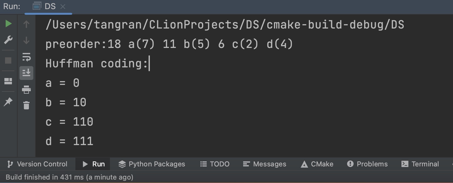Toggle scroll to end of output
Viewport: 453px width, 183px height.
(x=26, y=73)
